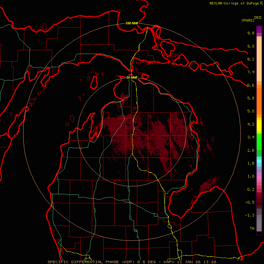Click the 4.2 legend value

(251, 124)
